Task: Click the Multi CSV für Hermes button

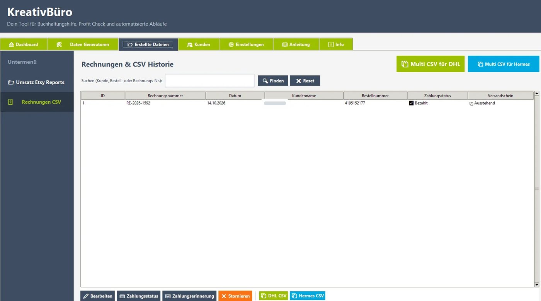Action: pyautogui.click(x=504, y=64)
